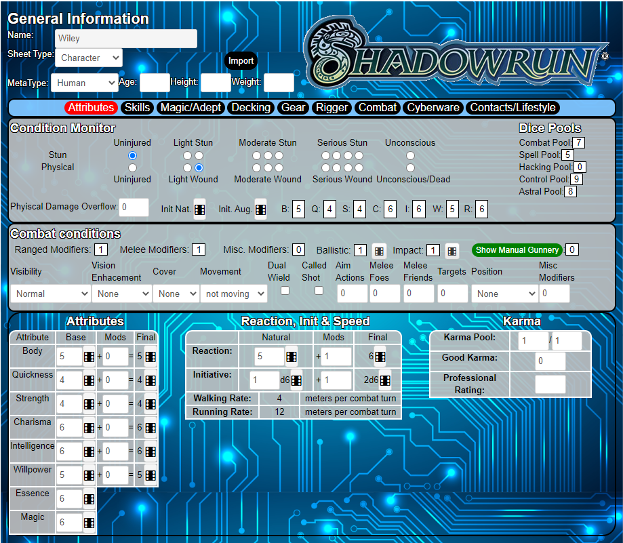Roll Willpower final dice icon
Screen dimensions: 623x543
point(150,475)
